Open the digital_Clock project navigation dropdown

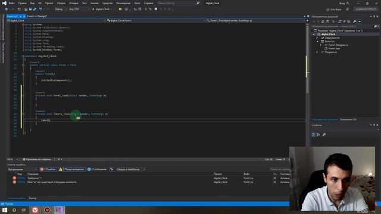point(57,21)
